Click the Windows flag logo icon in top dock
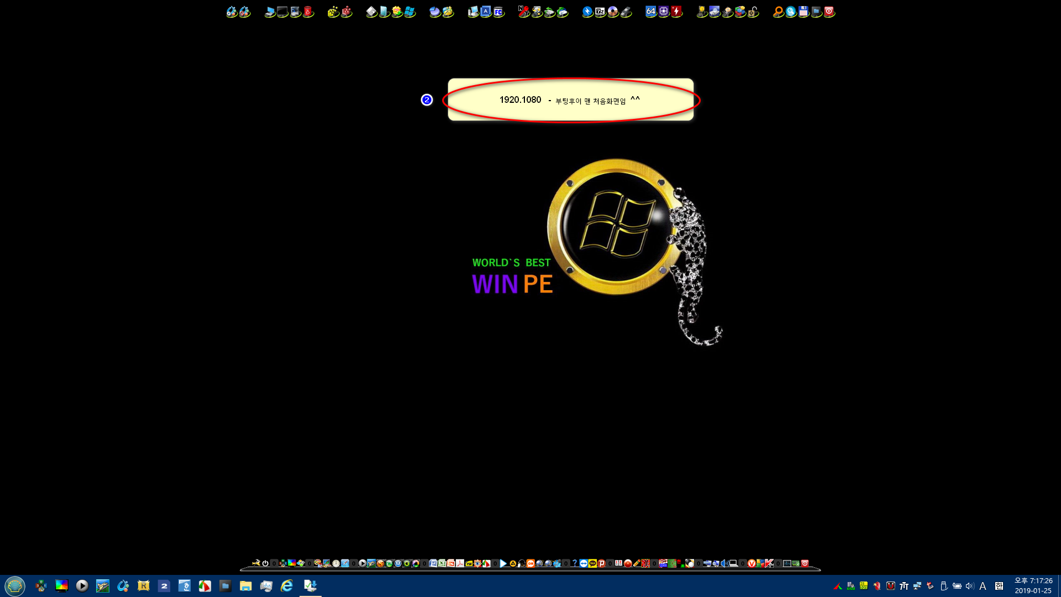Image resolution: width=1061 pixels, height=597 pixels. click(409, 12)
